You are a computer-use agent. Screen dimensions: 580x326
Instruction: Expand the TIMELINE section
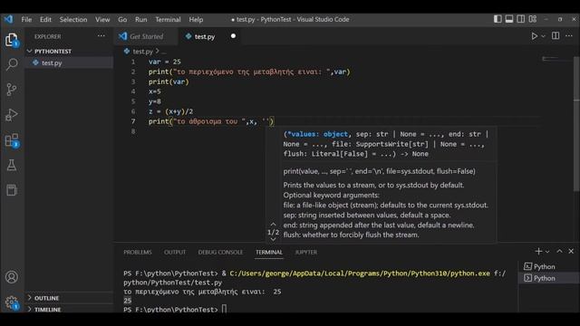(69, 309)
